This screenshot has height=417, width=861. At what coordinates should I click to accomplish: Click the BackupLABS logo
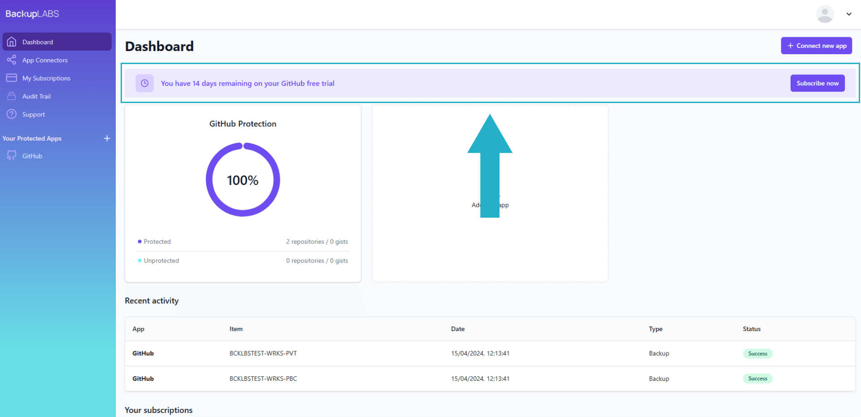point(32,14)
